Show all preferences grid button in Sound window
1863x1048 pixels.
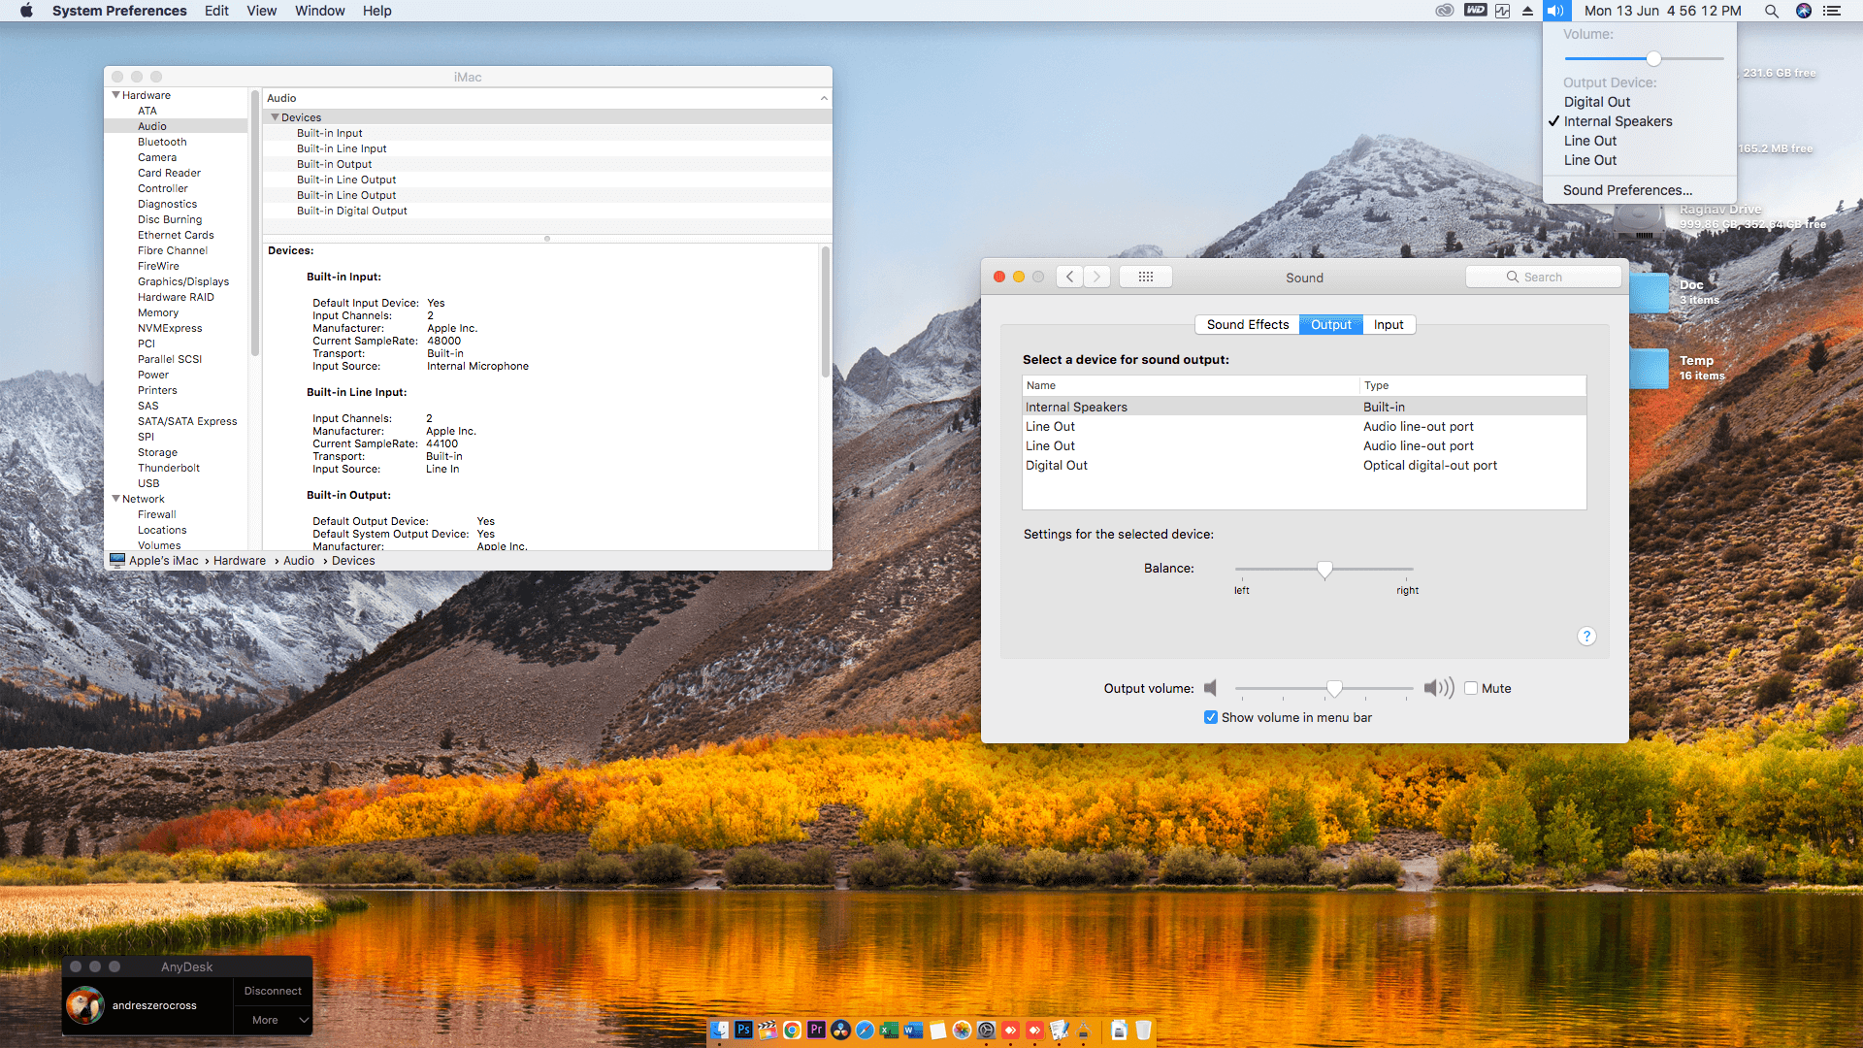1145,277
